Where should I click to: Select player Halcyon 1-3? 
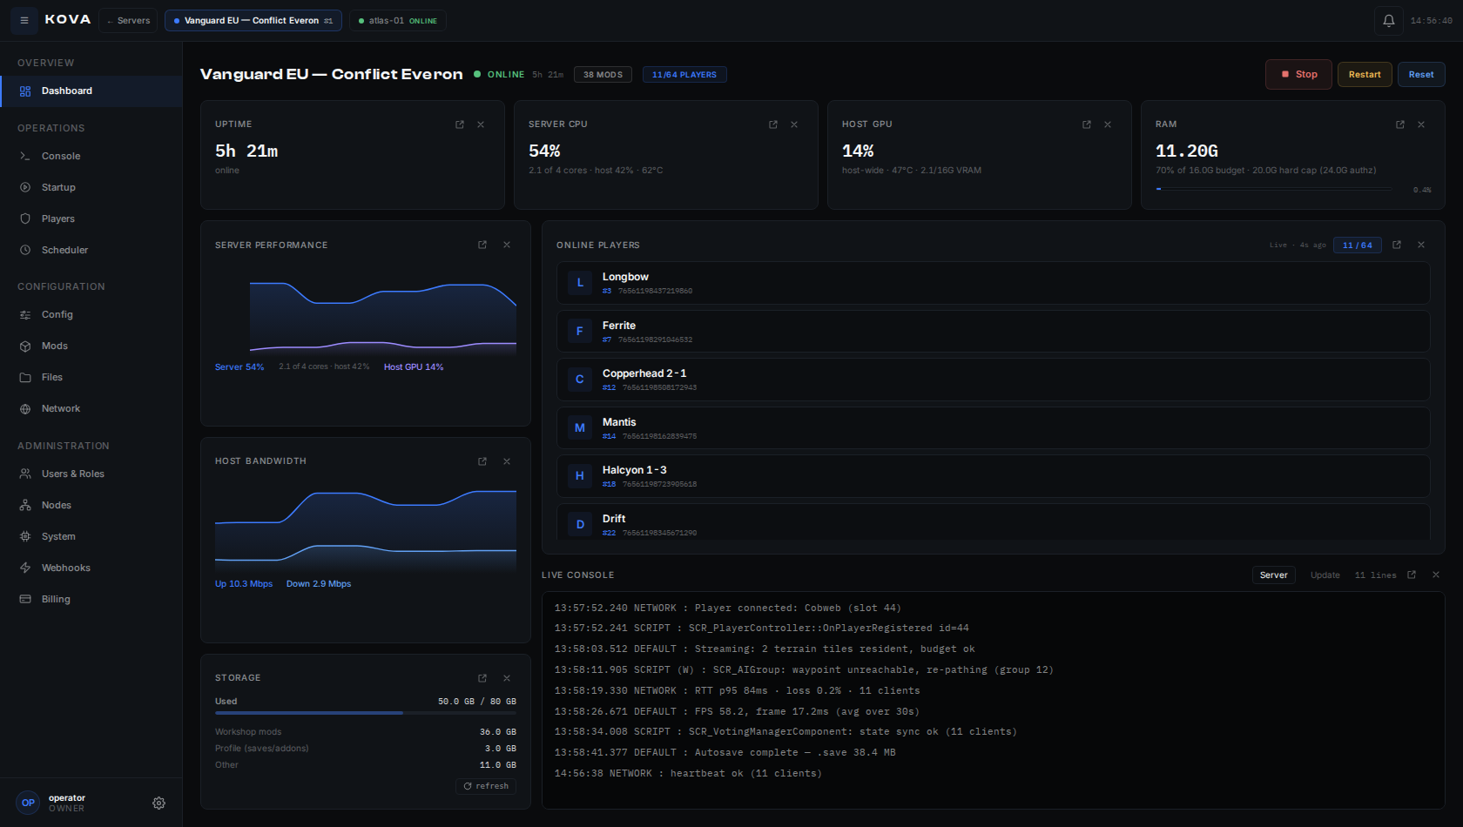pos(993,476)
